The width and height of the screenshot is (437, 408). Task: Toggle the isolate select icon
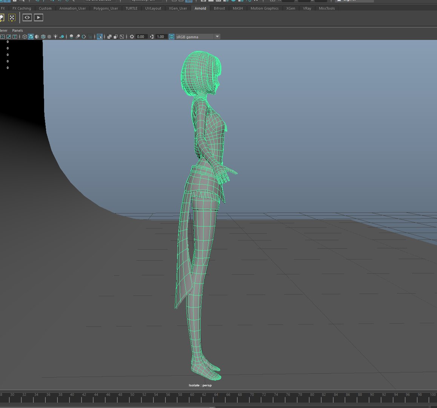(x=100, y=37)
